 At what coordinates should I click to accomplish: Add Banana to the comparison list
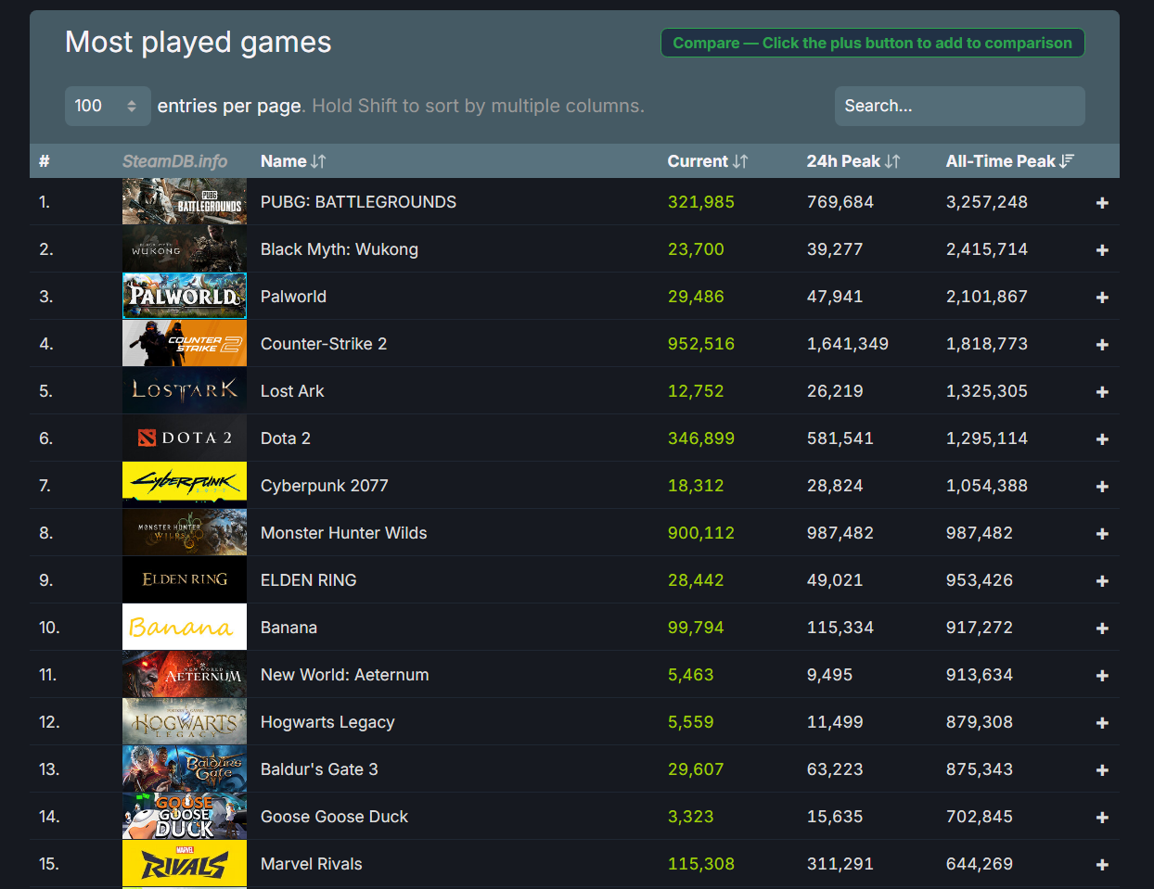(1102, 629)
